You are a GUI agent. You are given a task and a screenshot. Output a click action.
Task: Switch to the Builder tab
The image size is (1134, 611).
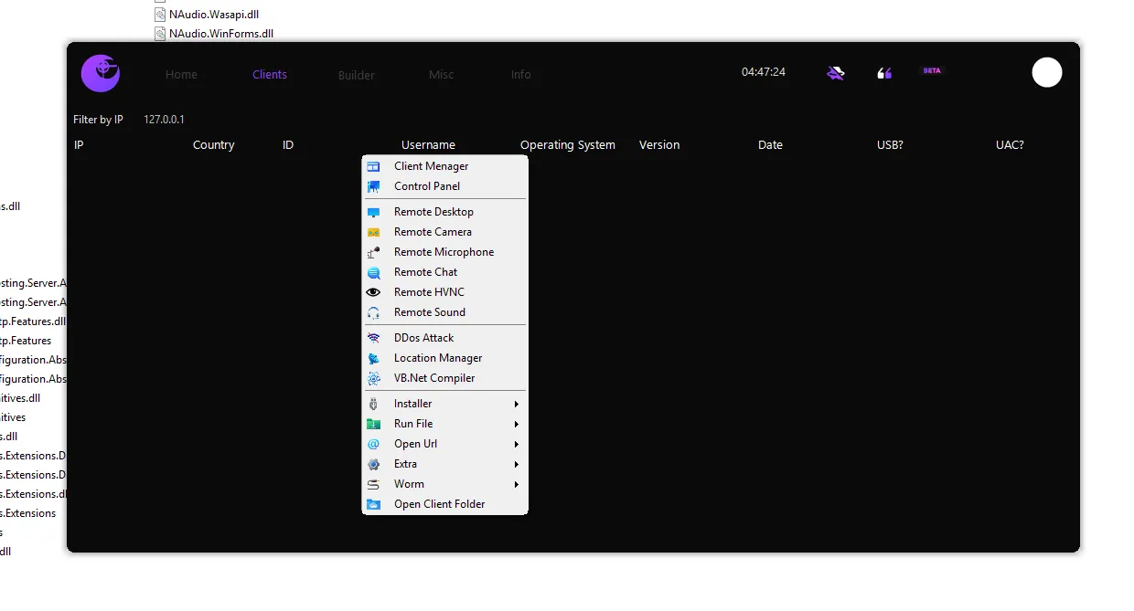click(x=357, y=75)
